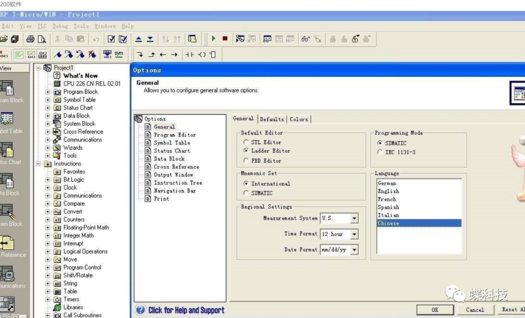Expand the Counters instruction folder
The image size is (525, 318).
48,220
